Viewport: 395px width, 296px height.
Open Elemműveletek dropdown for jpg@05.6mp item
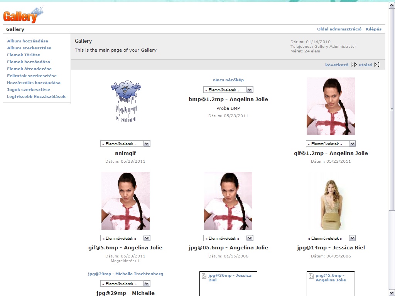pos(228,238)
